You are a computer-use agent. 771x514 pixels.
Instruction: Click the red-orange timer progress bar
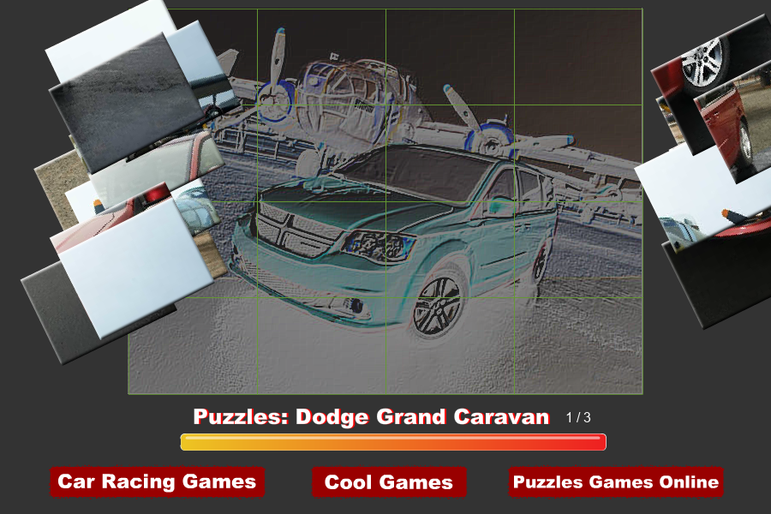click(x=393, y=442)
